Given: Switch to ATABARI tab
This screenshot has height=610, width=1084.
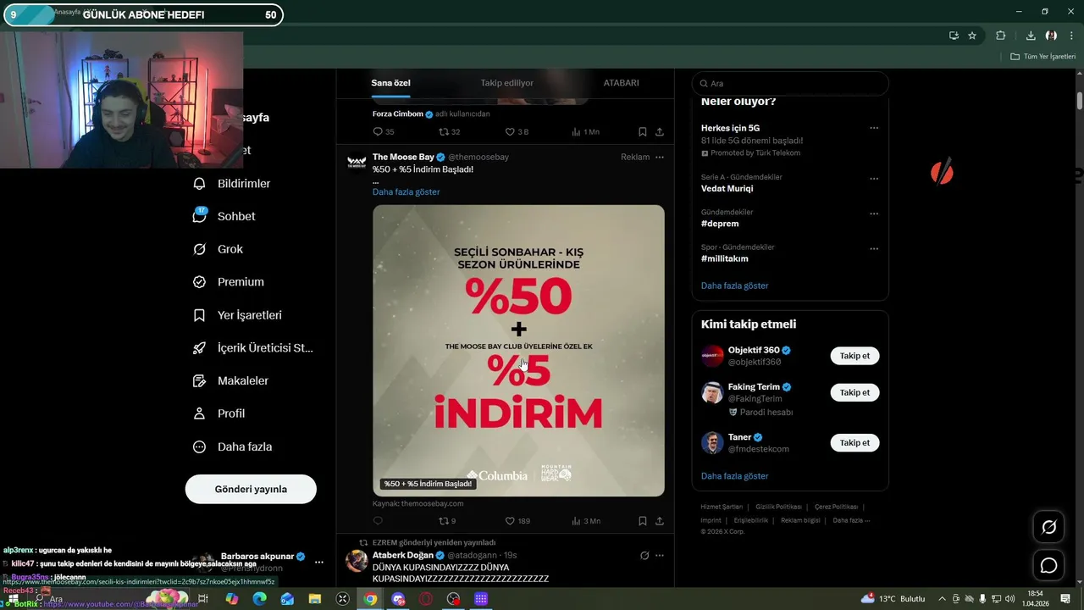Looking at the screenshot, I should (x=621, y=83).
